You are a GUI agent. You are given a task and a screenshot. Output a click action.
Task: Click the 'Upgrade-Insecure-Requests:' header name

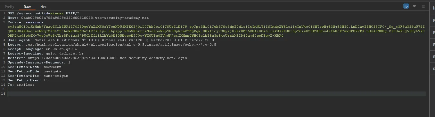coord(37,62)
